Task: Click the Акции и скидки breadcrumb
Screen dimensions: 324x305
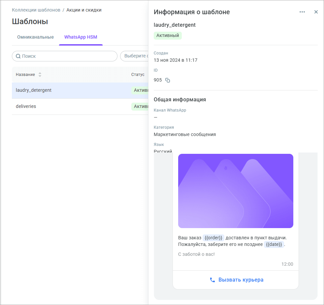Action: click(84, 10)
